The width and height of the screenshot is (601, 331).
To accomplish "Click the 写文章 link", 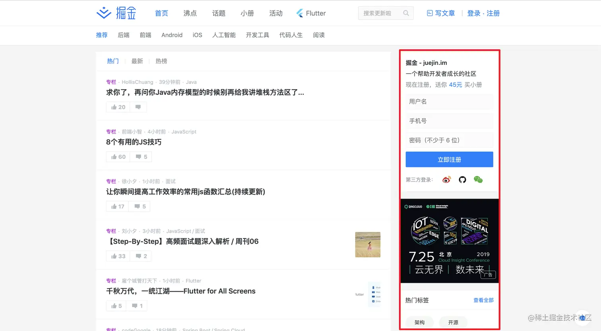I will [x=445, y=13].
